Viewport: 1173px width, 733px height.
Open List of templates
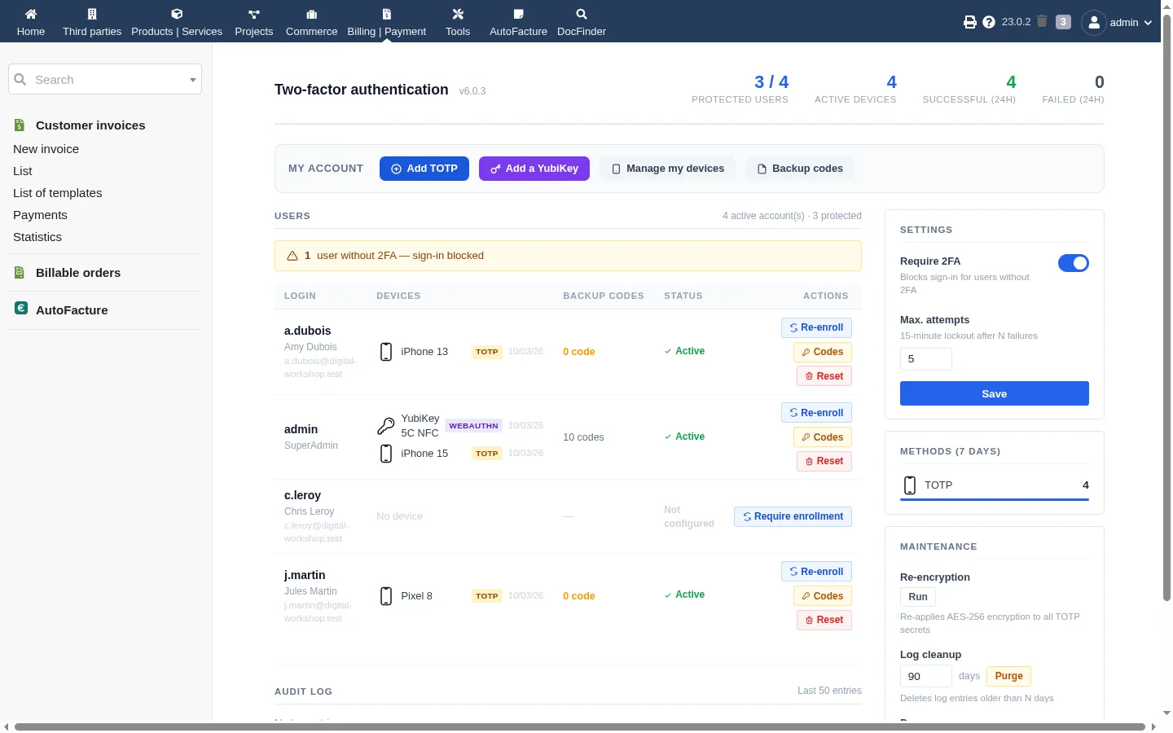click(x=58, y=193)
